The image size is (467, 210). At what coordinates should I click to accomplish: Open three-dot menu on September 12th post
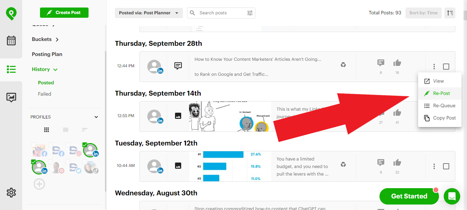(x=434, y=166)
